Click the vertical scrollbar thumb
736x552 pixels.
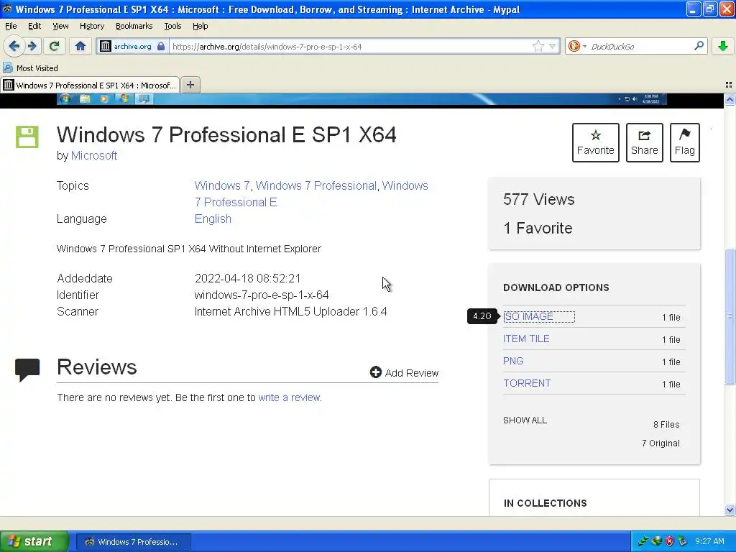pyautogui.click(x=730, y=317)
